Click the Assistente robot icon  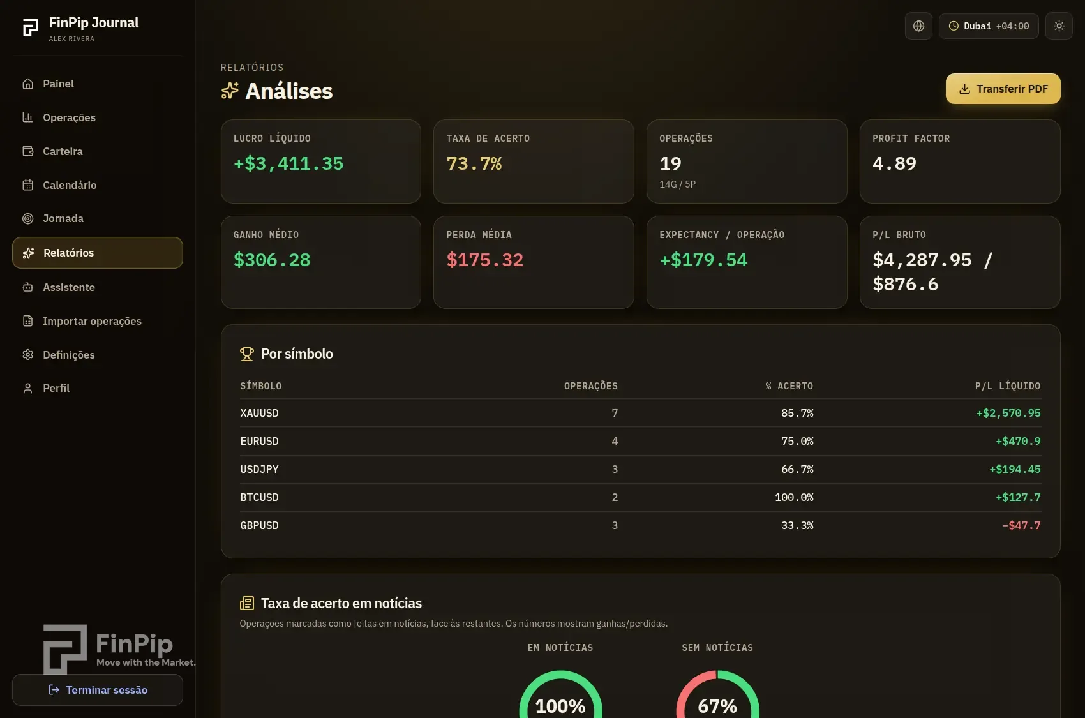click(x=28, y=287)
